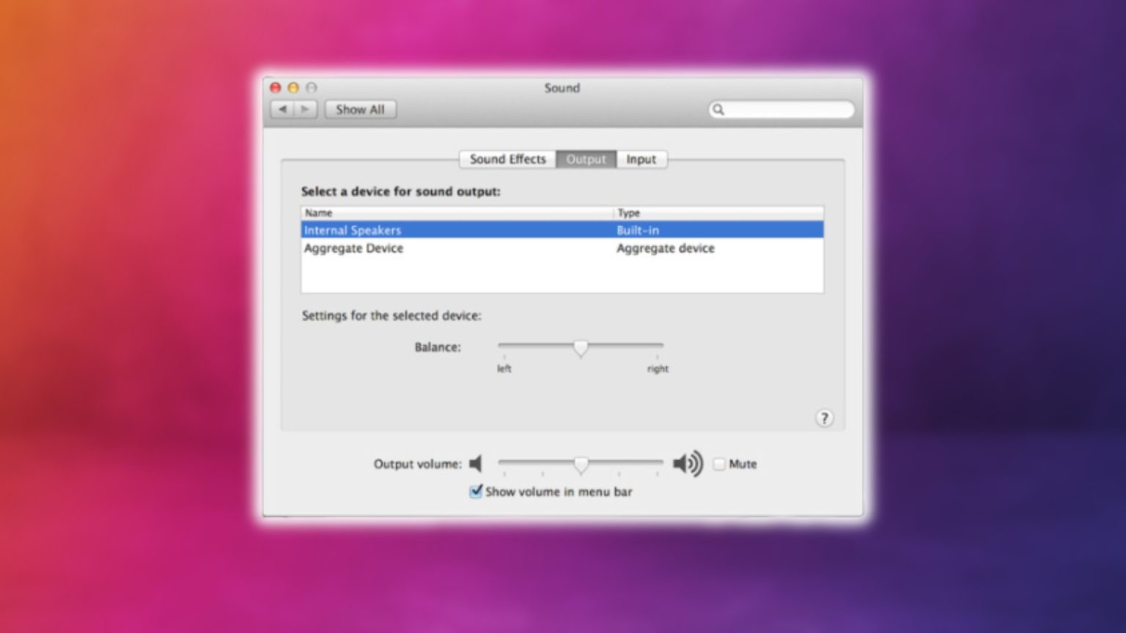Click the Show All button
The height and width of the screenshot is (633, 1126).
click(x=360, y=109)
